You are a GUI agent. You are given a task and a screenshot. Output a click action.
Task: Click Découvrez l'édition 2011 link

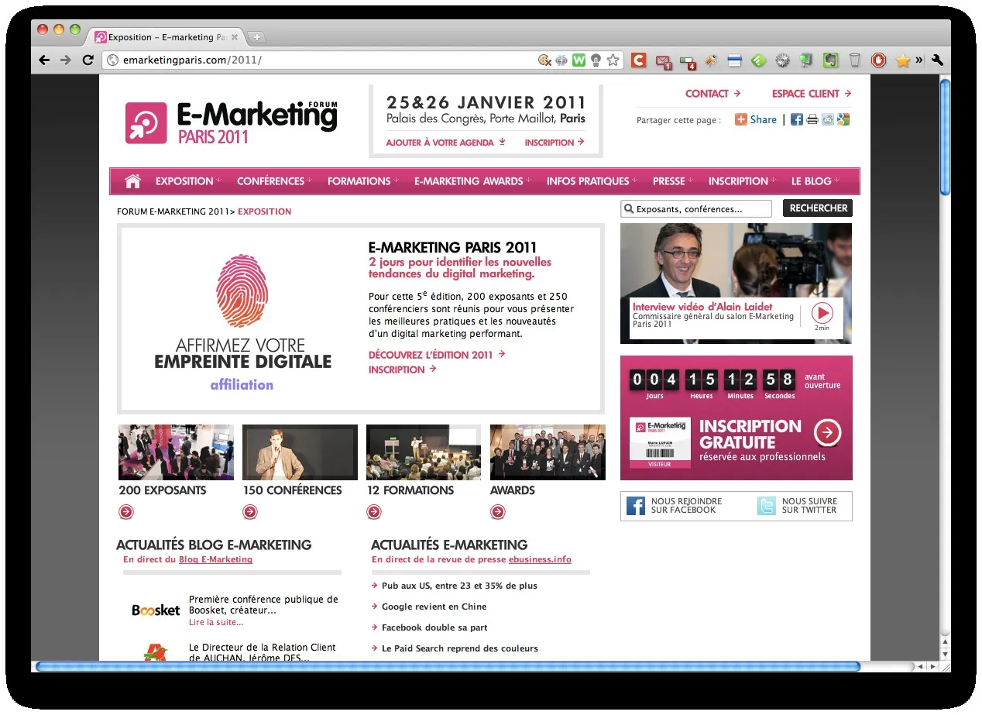(x=437, y=355)
